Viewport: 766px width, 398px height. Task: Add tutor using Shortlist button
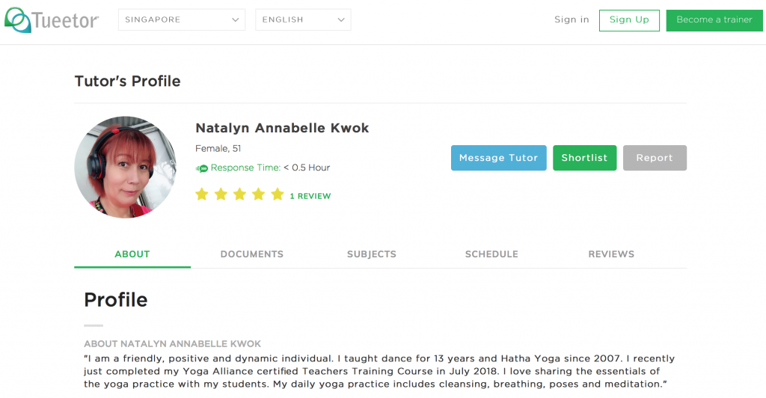coord(585,158)
